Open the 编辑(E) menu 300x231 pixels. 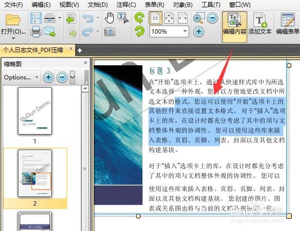(41, 4)
